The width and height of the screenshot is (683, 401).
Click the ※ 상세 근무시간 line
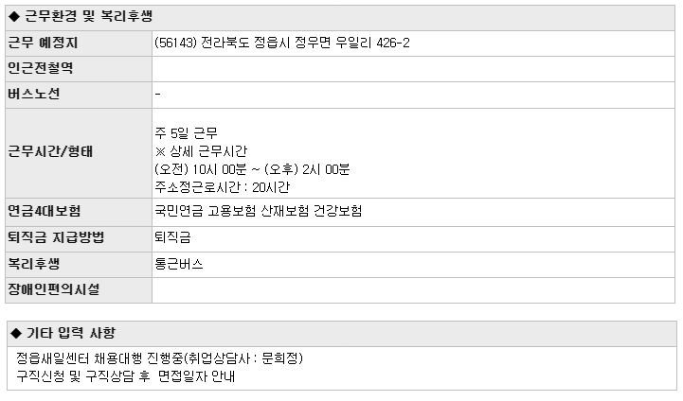201,151
